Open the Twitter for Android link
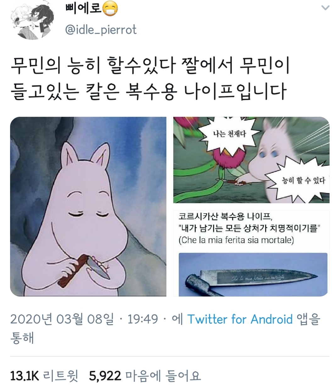The width and height of the screenshot is (332, 392). coord(240,319)
